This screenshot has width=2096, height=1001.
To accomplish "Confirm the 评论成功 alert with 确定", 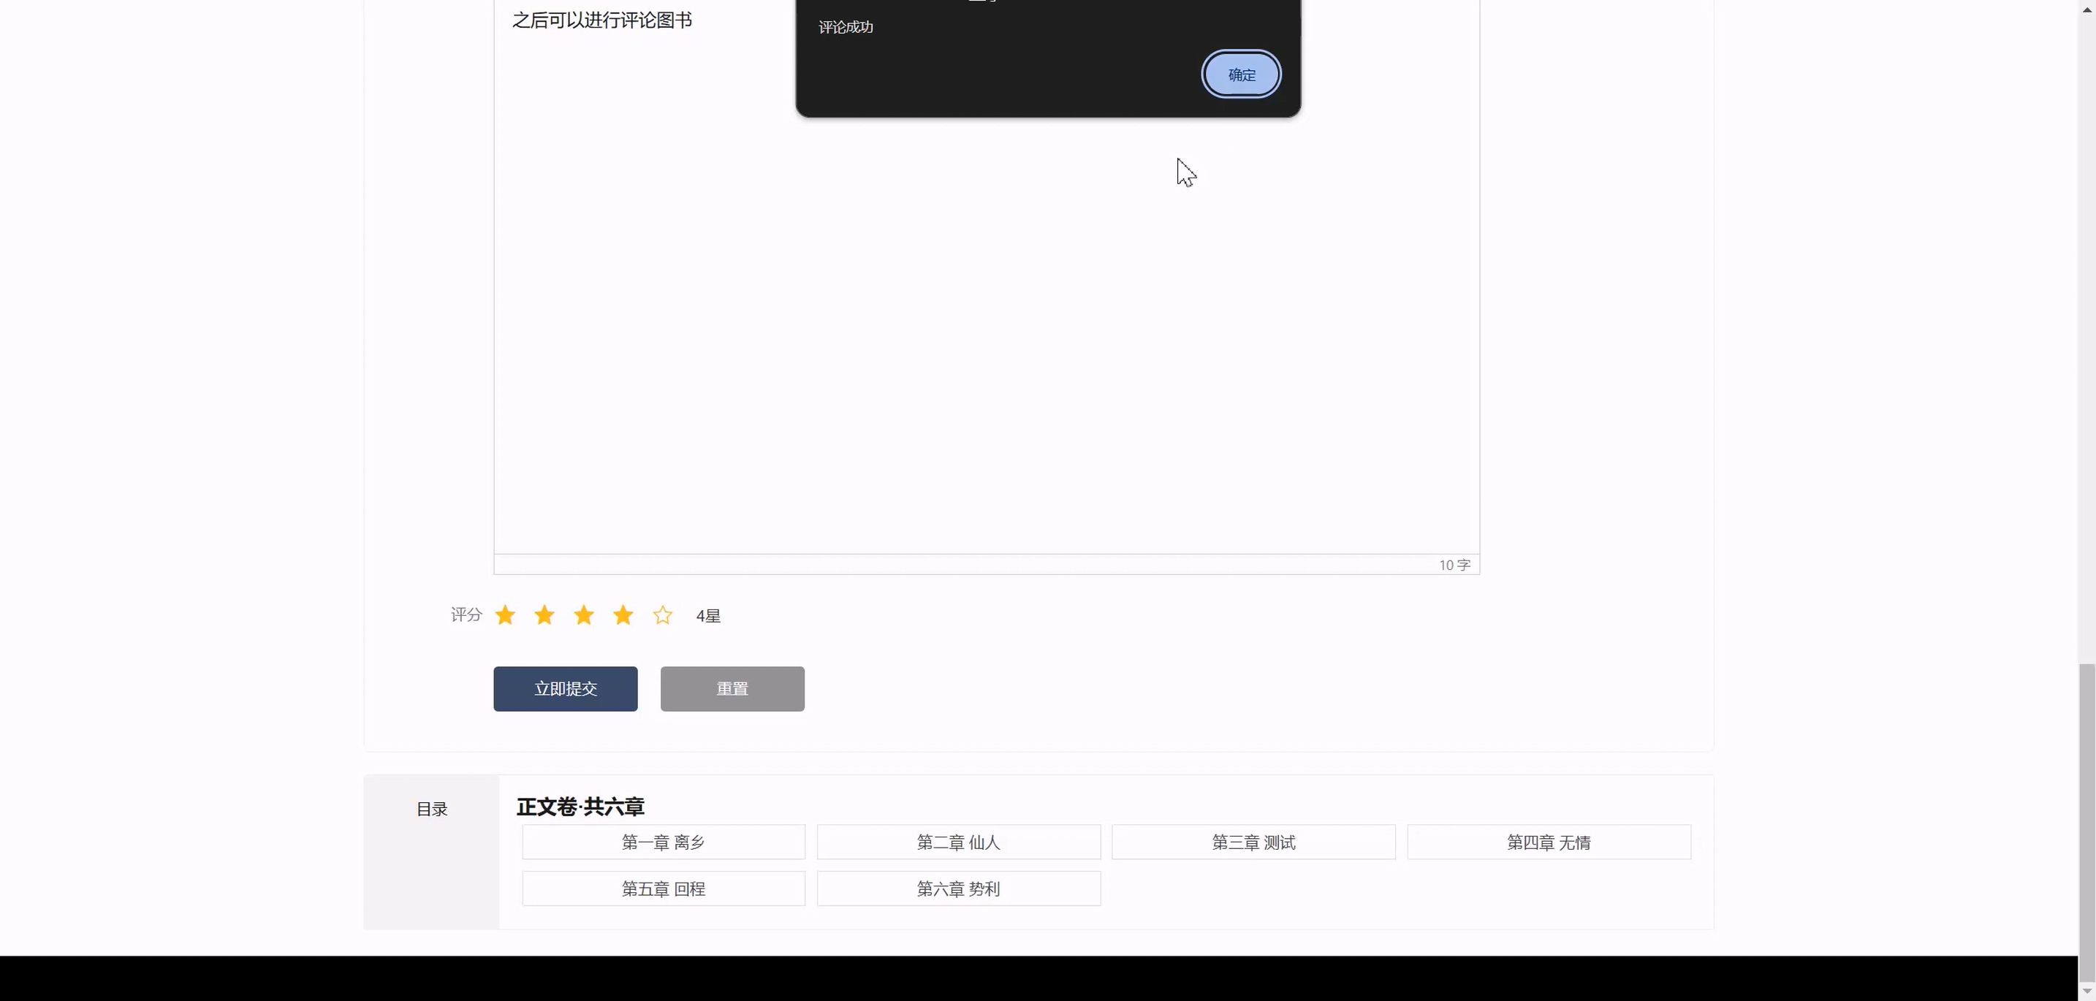I will (1241, 75).
